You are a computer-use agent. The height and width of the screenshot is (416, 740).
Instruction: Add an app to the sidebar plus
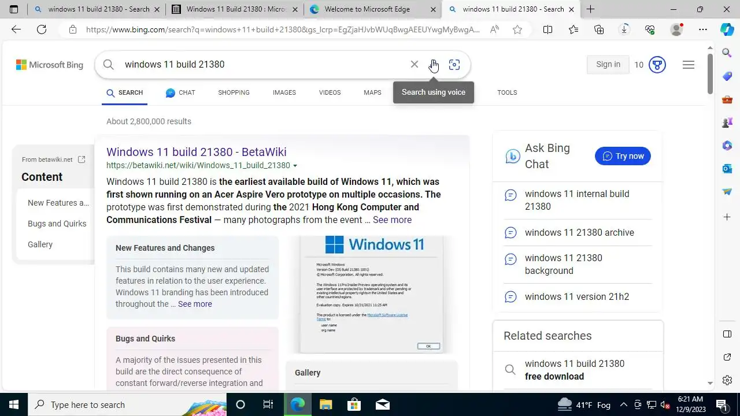pyautogui.click(x=727, y=217)
